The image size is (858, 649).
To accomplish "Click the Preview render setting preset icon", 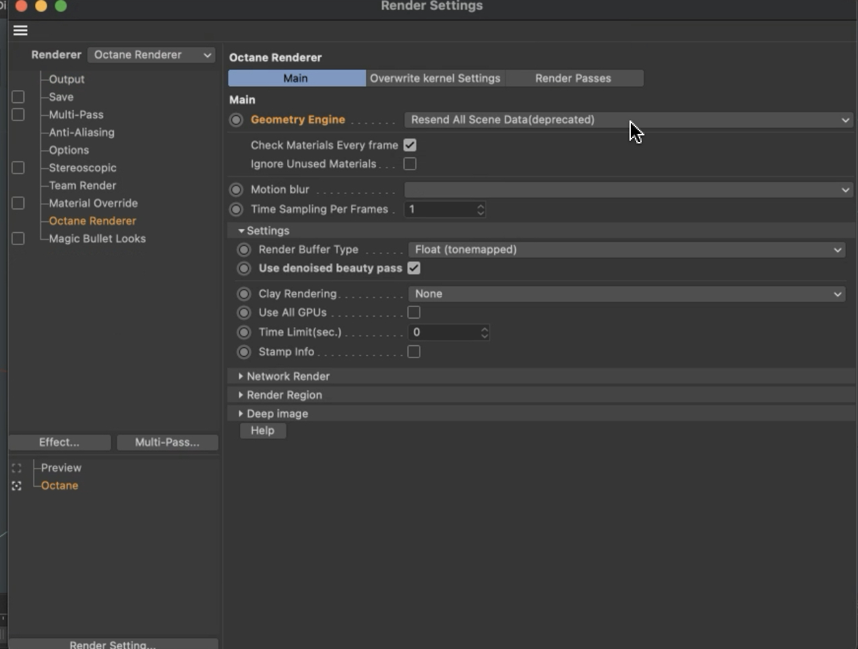I will click(17, 468).
